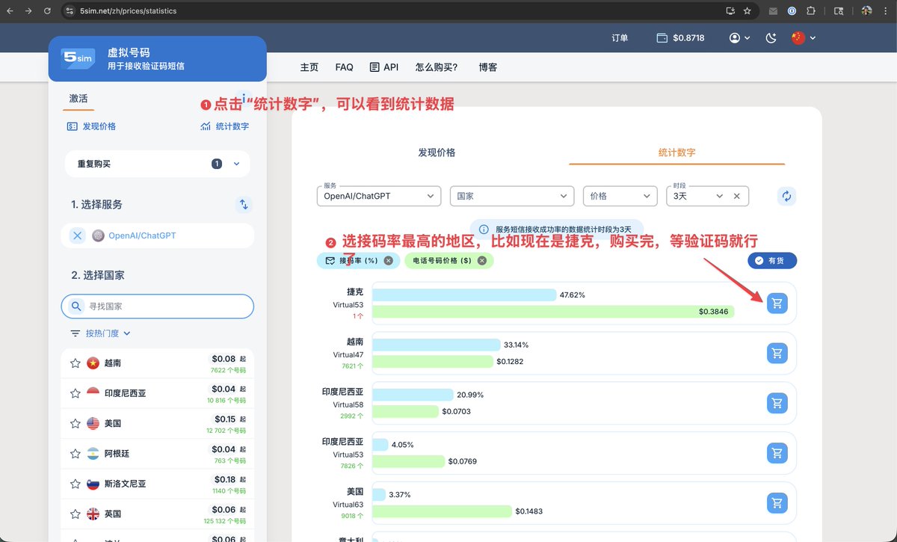Open the browser extensions puzzle icon
Image resolution: width=897 pixels, height=542 pixels.
[811, 11]
